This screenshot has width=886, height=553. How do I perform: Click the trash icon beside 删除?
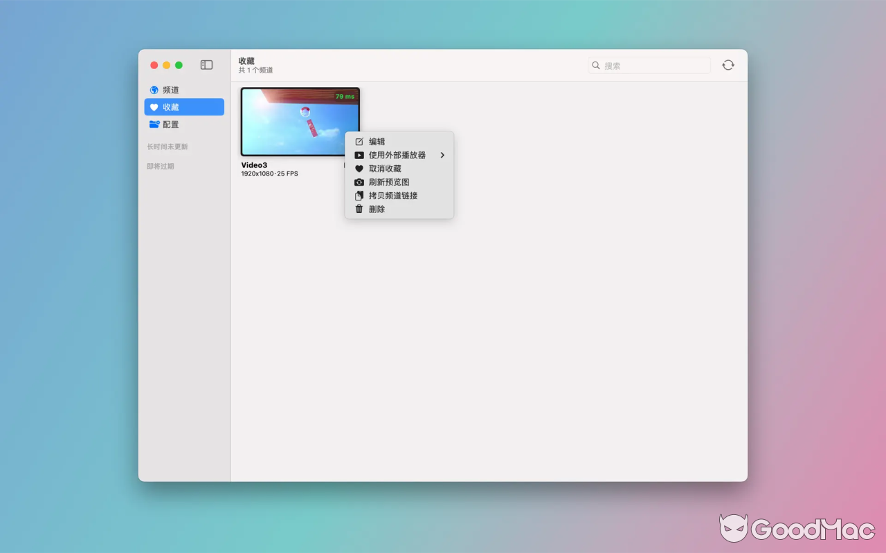pyautogui.click(x=359, y=209)
